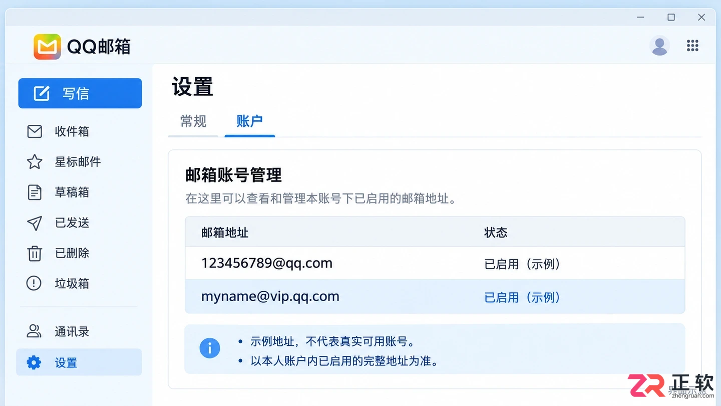The width and height of the screenshot is (721, 406).
Task: Open the user avatar profile icon
Action: pyautogui.click(x=659, y=46)
